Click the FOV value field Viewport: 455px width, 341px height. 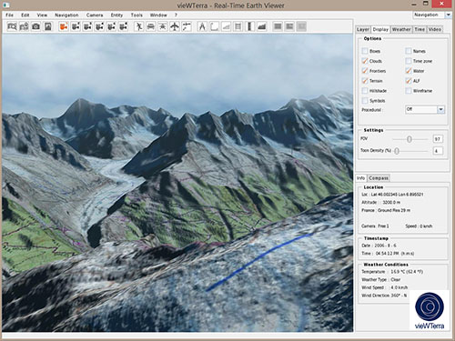click(438, 139)
